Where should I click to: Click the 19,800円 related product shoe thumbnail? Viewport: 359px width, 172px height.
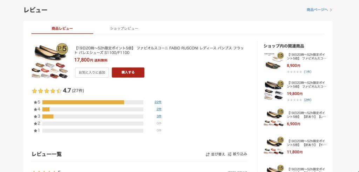pyautogui.click(x=274, y=91)
